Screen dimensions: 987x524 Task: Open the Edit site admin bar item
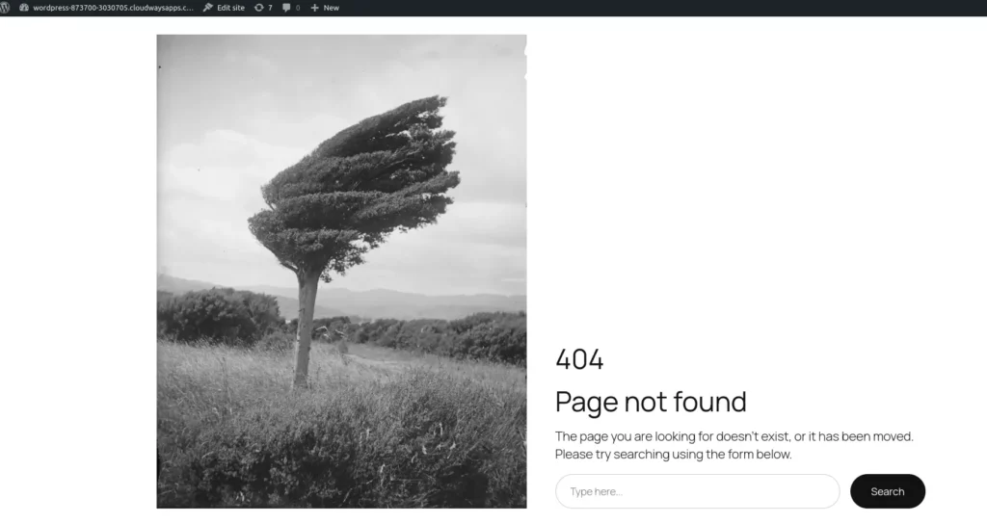point(224,8)
